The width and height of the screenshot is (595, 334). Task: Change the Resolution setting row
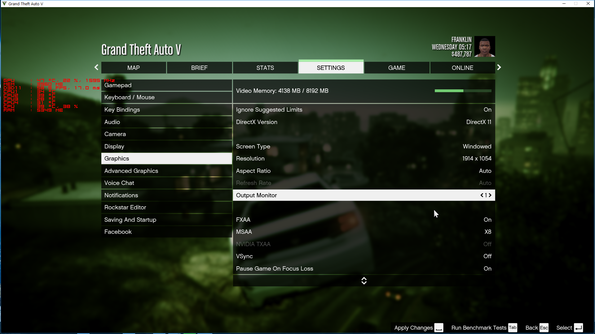(x=364, y=159)
